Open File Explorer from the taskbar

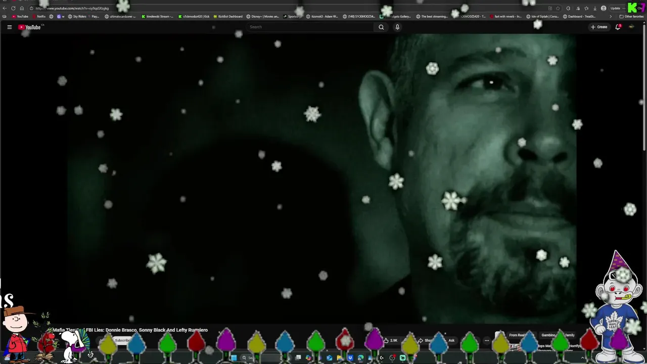[x=339, y=358]
